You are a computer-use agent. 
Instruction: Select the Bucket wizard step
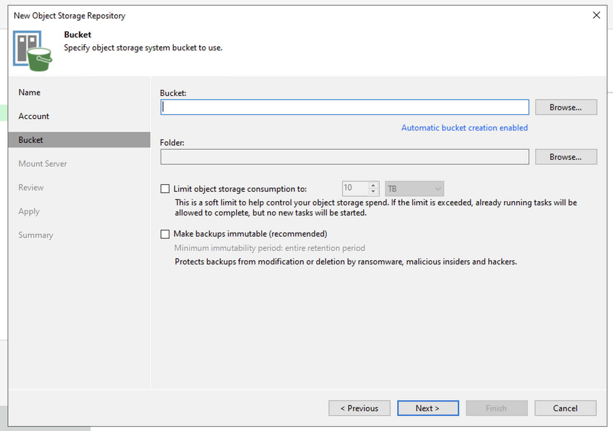(x=79, y=140)
